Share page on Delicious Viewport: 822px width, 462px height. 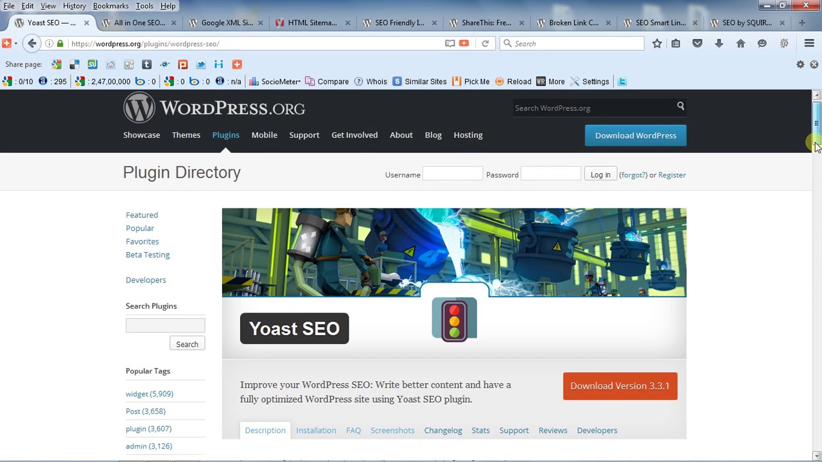coord(74,64)
